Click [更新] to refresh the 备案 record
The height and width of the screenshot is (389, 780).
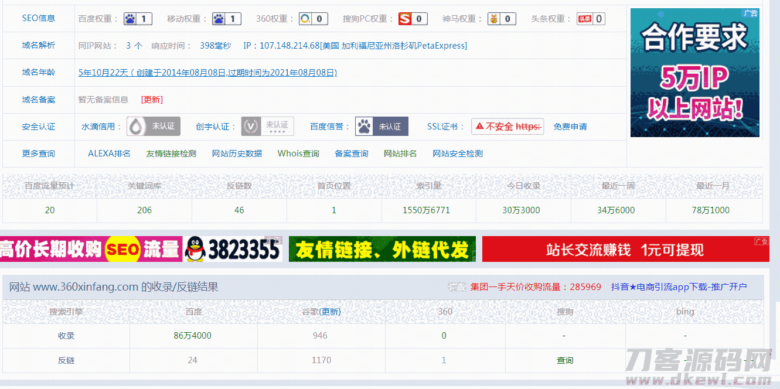click(151, 100)
